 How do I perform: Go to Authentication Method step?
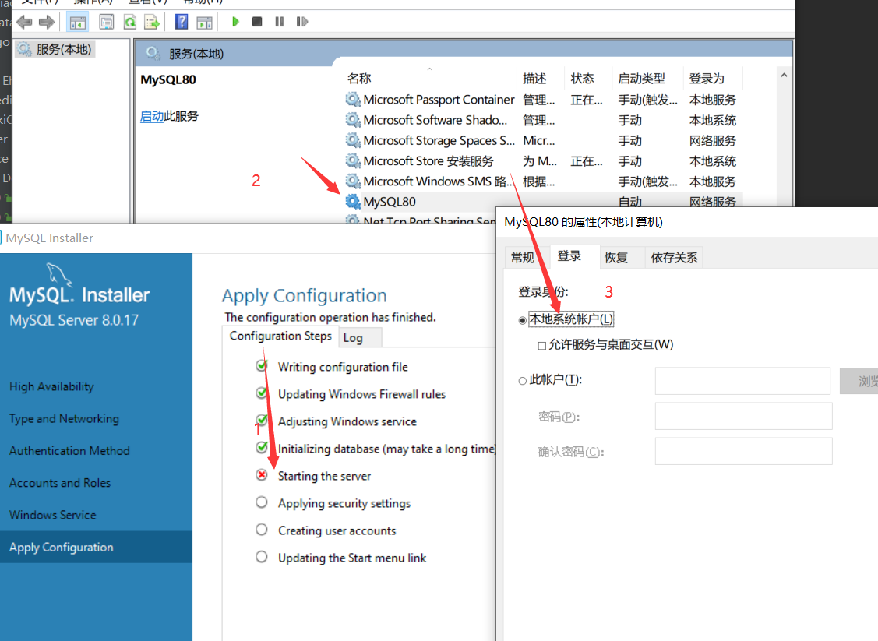(x=69, y=451)
